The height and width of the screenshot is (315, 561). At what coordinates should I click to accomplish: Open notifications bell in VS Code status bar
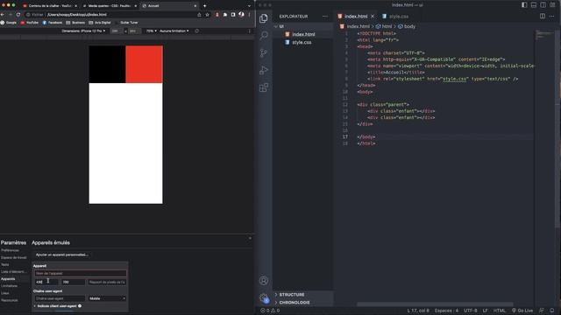click(x=552, y=311)
